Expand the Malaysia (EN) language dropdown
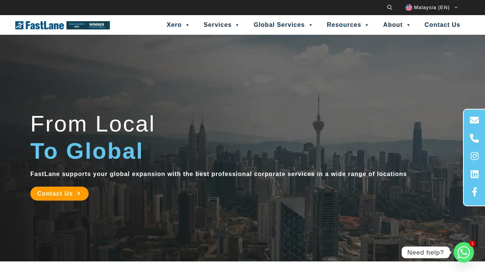This screenshot has width=485, height=272. pos(432,8)
